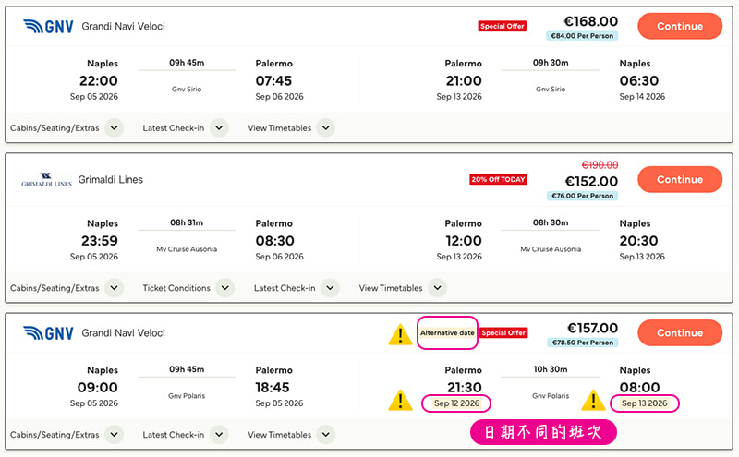Expand View Timetables for first GNV ferry
739x457 pixels.
tap(325, 128)
